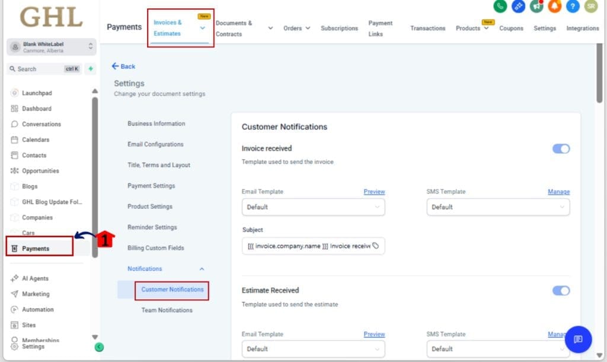Collapse the Notifications settings section
607x362 pixels.
(x=200, y=268)
